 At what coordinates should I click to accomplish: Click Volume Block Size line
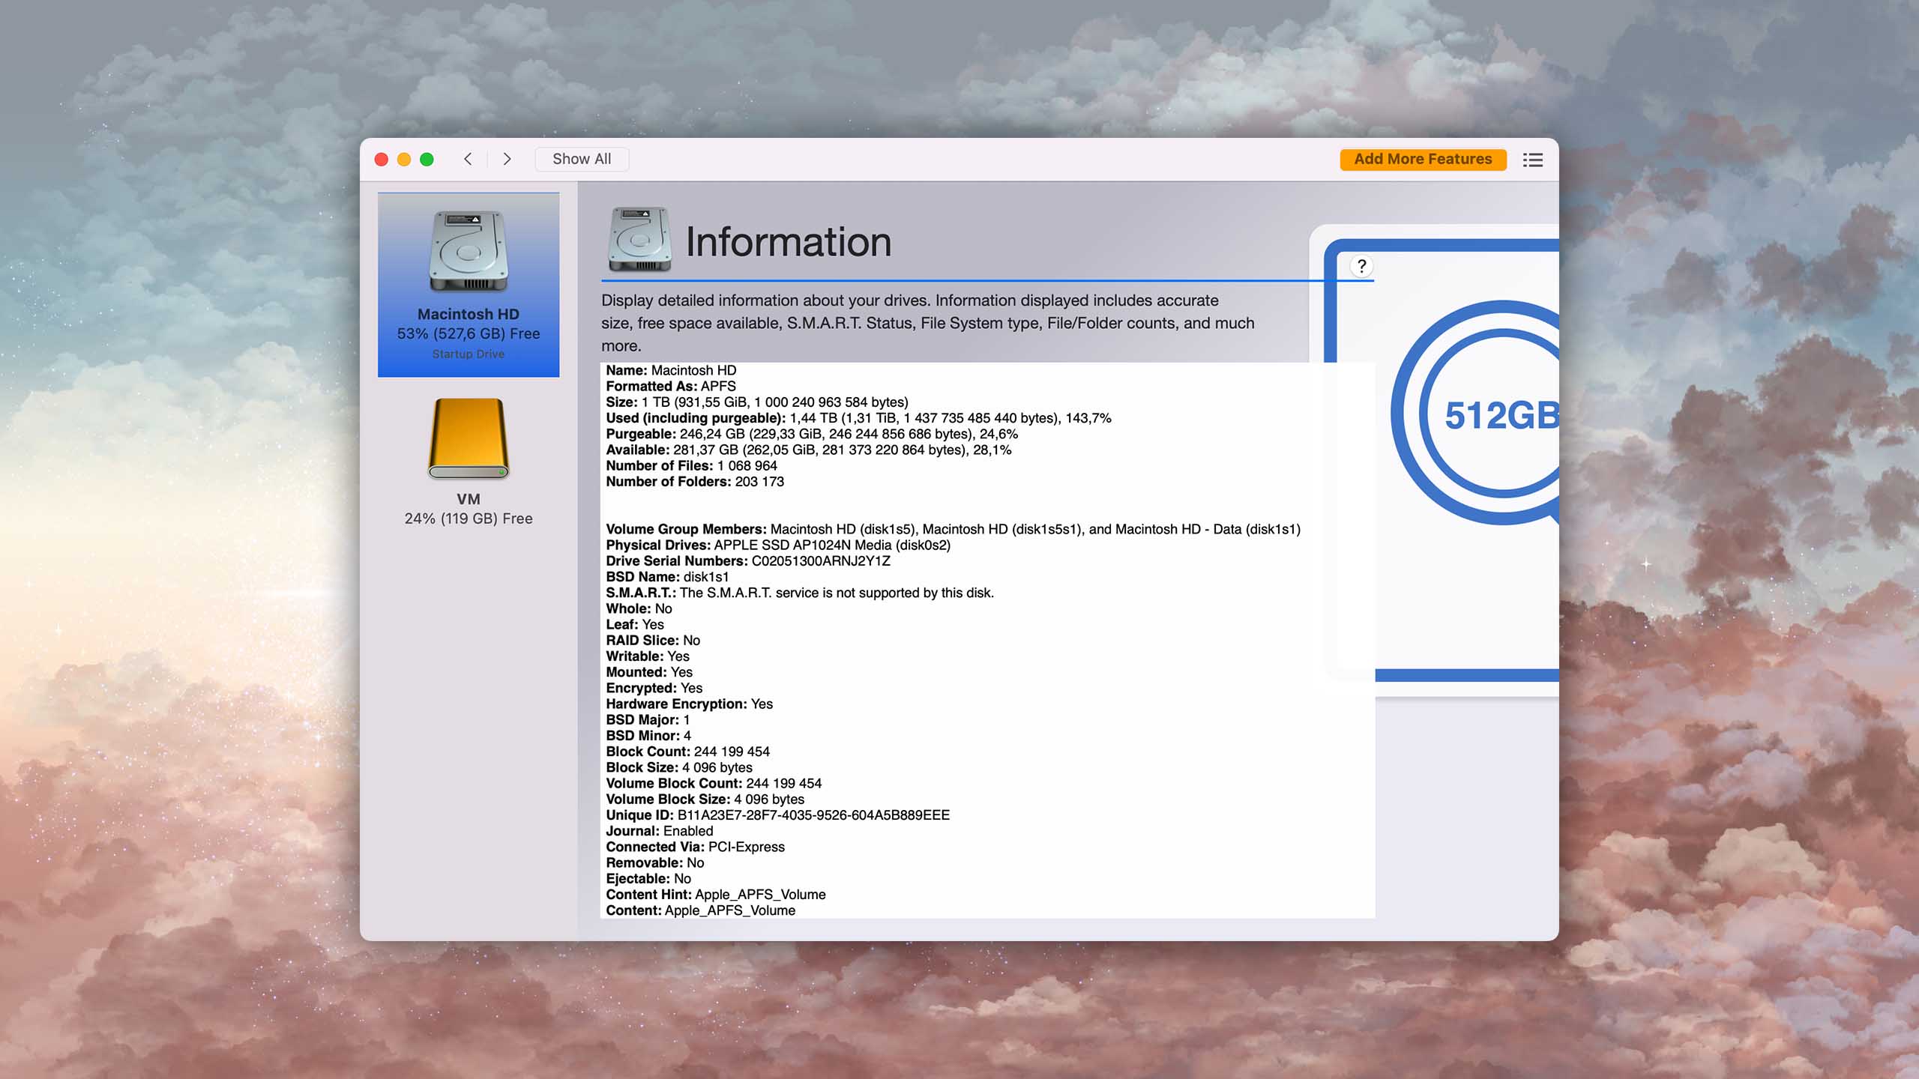pyautogui.click(x=705, y=799)
